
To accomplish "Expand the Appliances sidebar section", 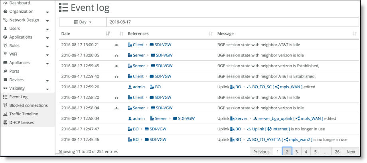I will (x=47, y=64).
